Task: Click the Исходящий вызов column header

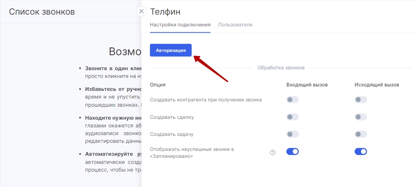Action: (377, 85)
